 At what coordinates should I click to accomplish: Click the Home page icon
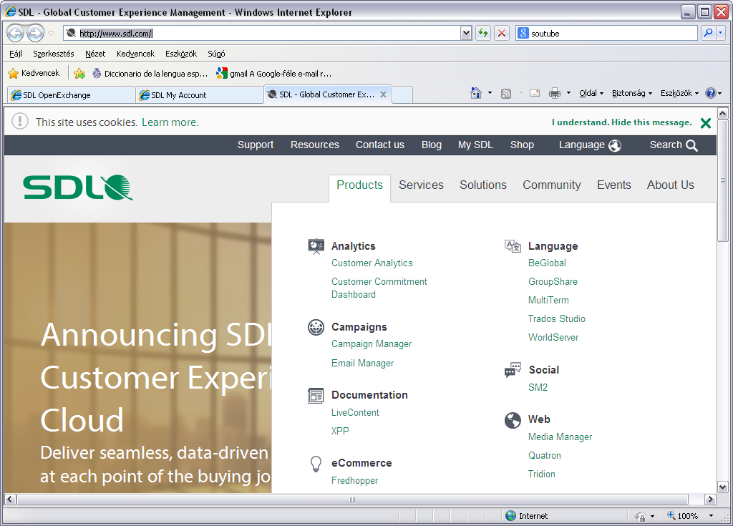click(476, 93)
